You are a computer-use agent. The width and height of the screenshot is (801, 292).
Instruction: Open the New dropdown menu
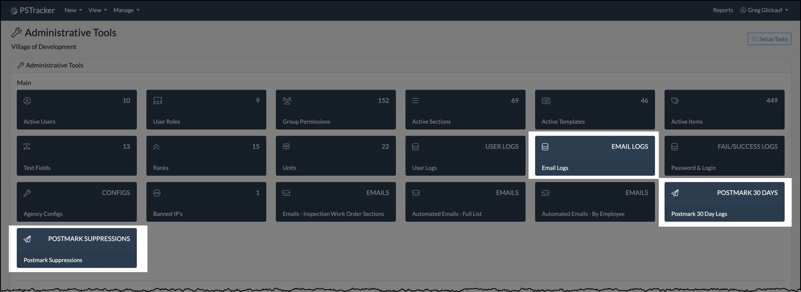(x=73, y=10)
